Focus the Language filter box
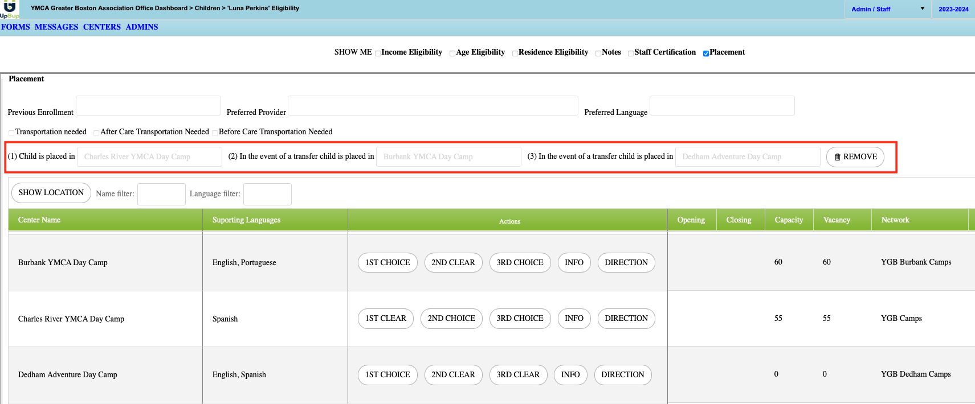This screenshot has height=404, width=975. (x=267, y=194)
